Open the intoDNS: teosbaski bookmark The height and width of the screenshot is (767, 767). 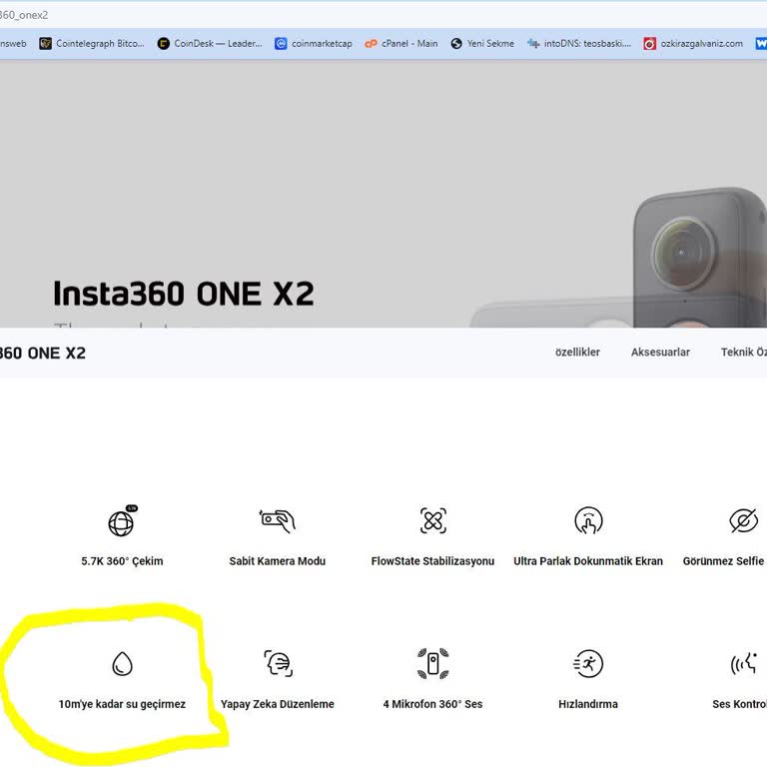tap(579, 44)
